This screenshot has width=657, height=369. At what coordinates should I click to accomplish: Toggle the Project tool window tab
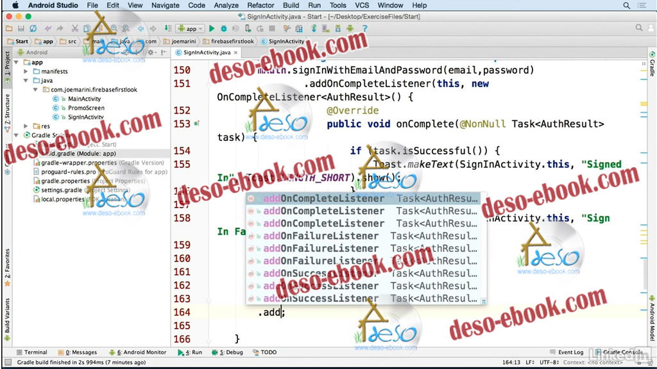pos(7,65)
